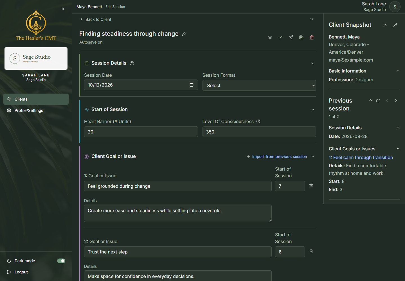Screen dimensions: 405x281
Task: Open the Session Date calendar picker
Action: tap(192, 85)
